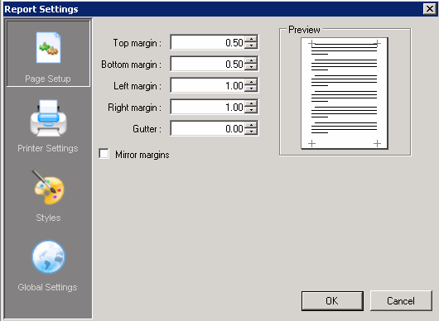Viewport: 439px width, 321px height.
Task: Open the Styles paint palette icon
Action: 48,187
